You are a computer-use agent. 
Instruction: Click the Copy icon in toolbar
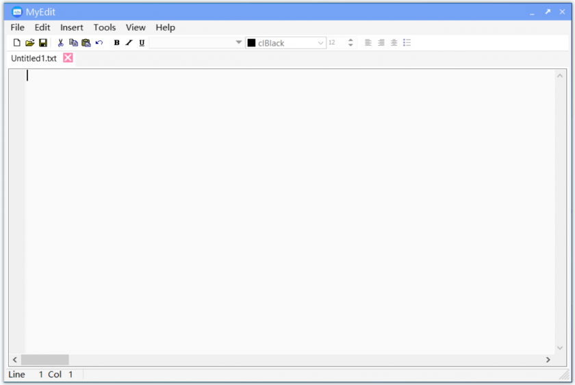click(73, 42)
